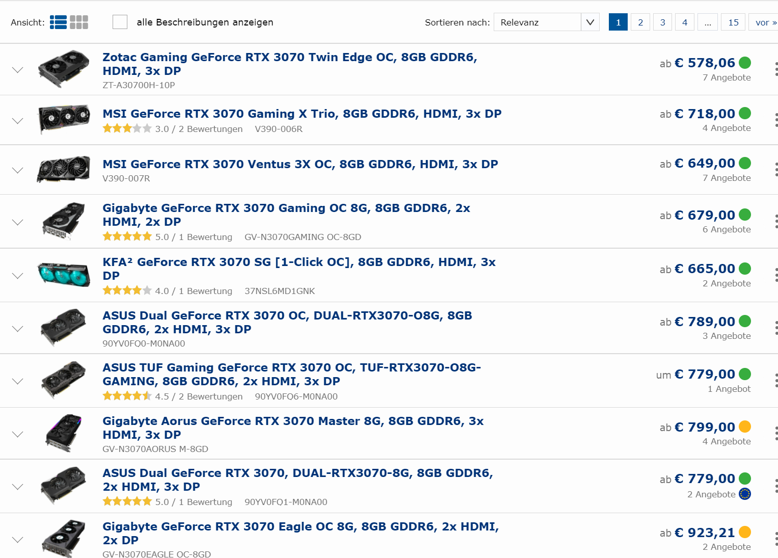Click green availability dot next to € 578,06

[x=745, y=63]
